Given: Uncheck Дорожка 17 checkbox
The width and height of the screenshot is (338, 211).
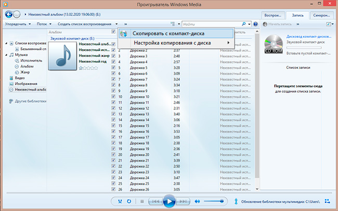Looking at the screenshot, I should pyautogui.click(x=113, y=137).
